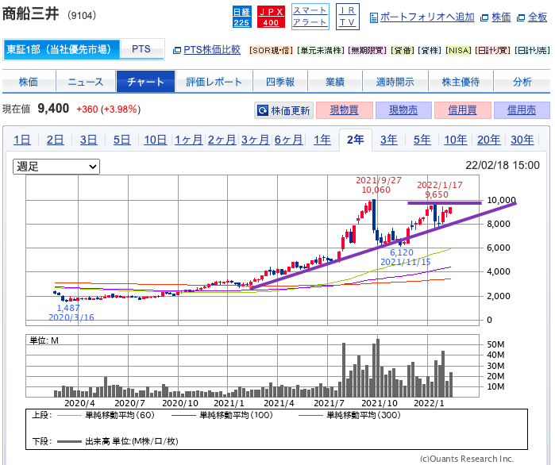Click the 信用売 button
This screenshot has width=555, height=465.
(x=522, y=110)
